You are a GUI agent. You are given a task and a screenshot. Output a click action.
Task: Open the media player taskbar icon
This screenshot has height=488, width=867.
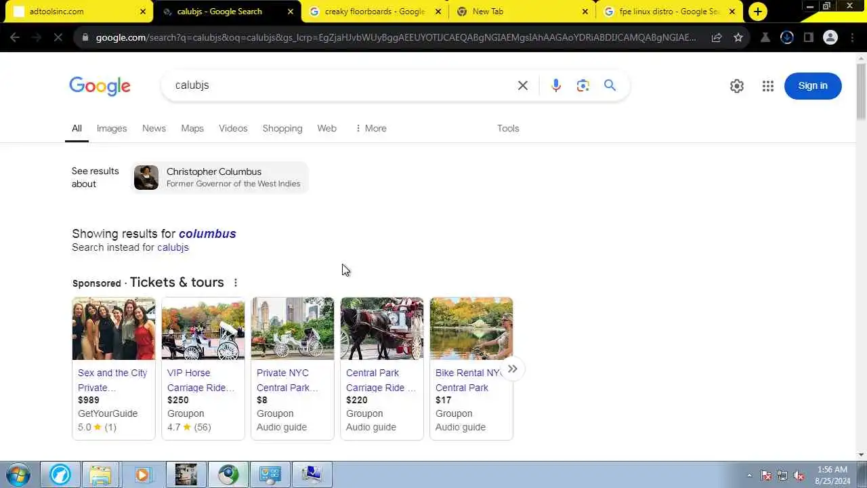coord(142,474)
